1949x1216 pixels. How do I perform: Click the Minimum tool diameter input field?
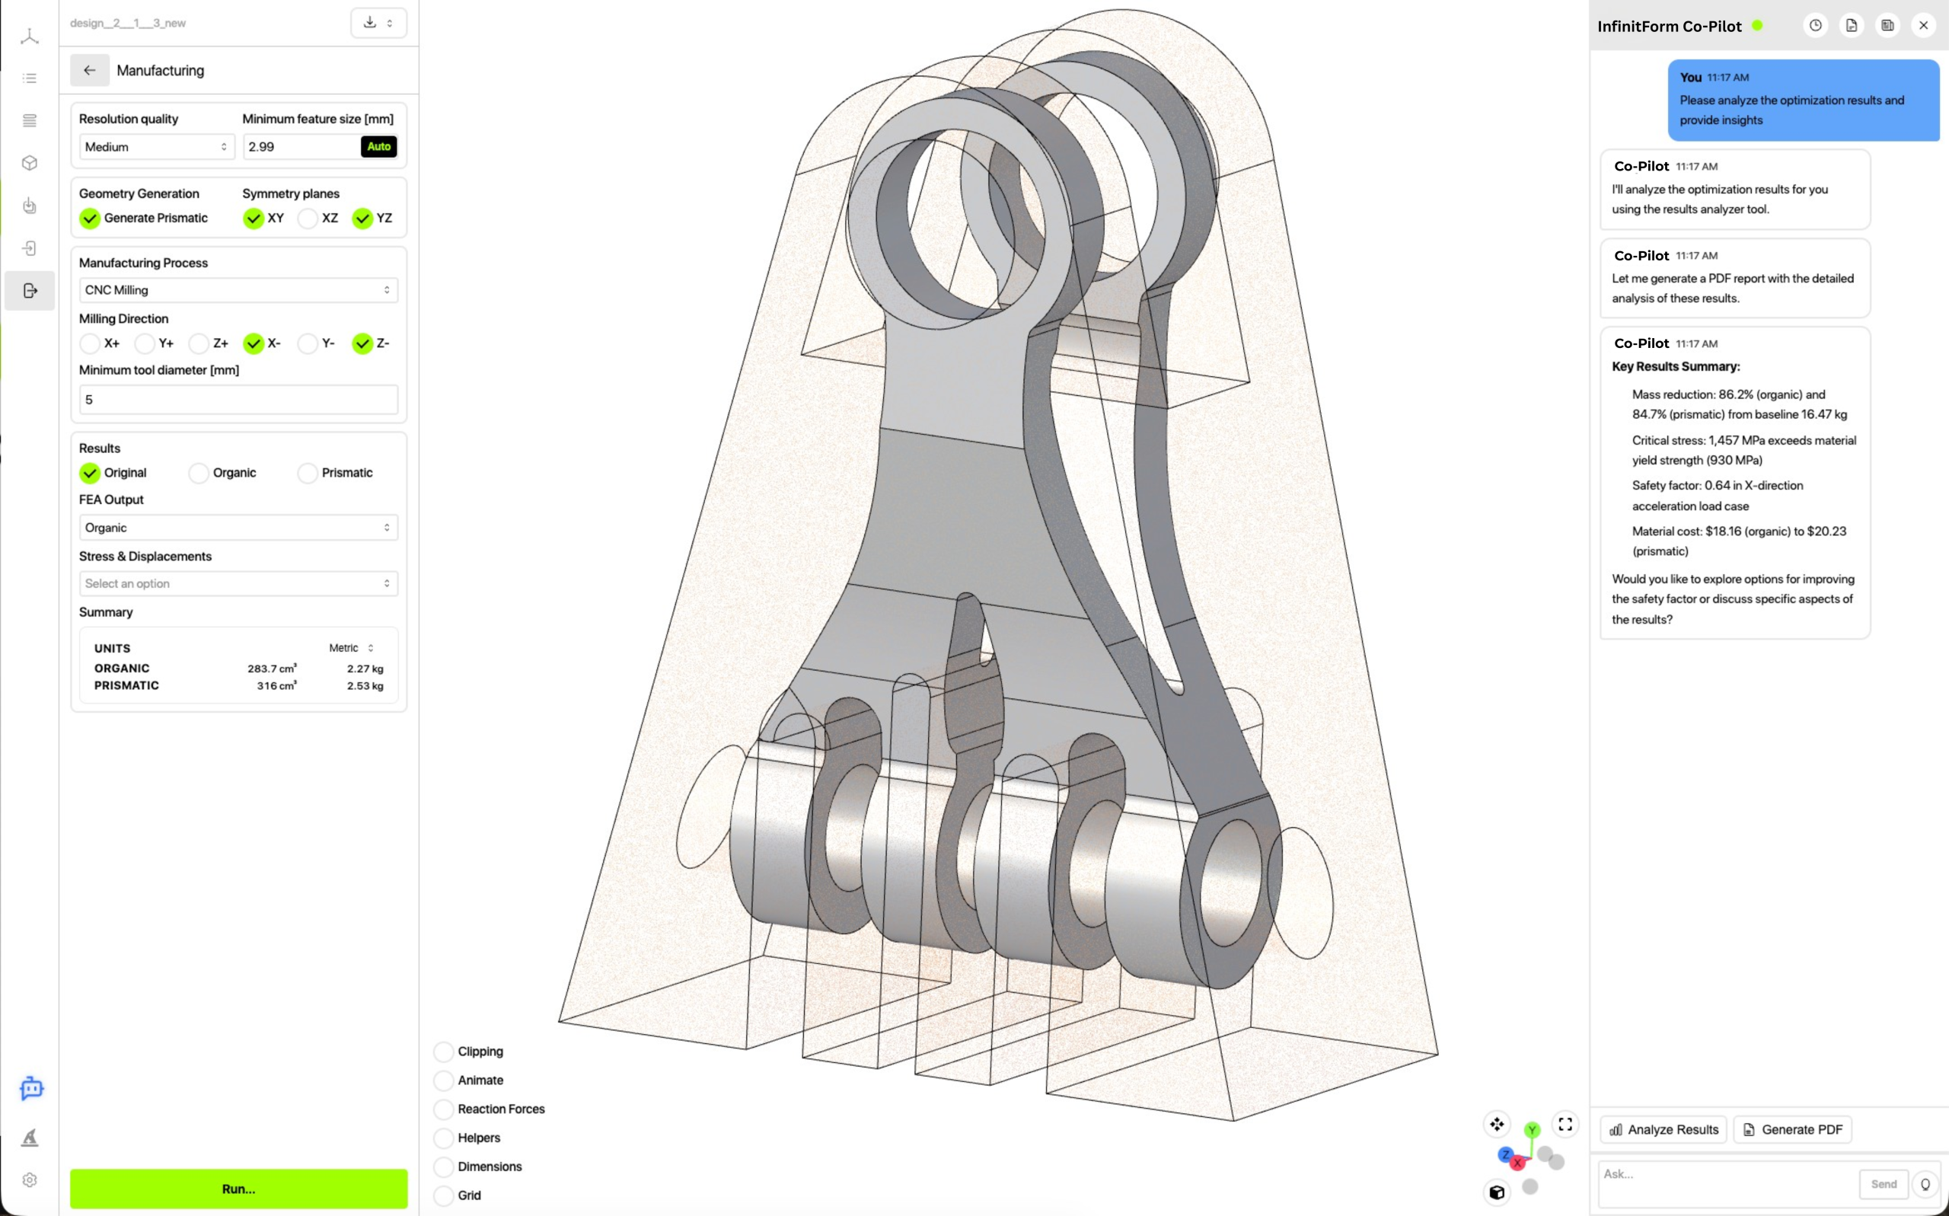238,400
